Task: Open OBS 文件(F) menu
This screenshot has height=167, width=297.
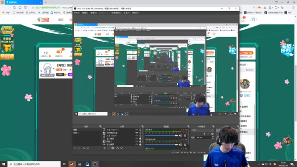Action: 77,13
